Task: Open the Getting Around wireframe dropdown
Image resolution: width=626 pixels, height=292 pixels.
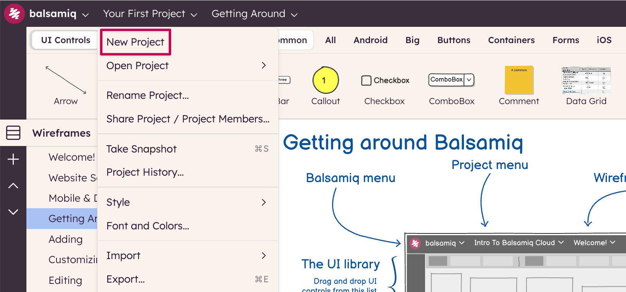Action: point(255,14)
